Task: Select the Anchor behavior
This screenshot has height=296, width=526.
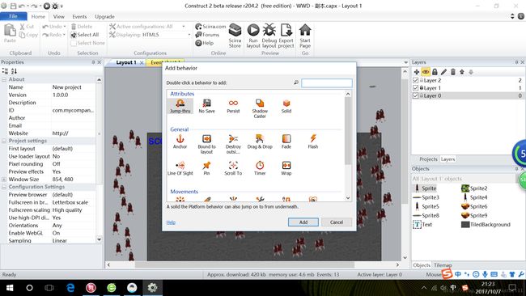Action: 180,142
